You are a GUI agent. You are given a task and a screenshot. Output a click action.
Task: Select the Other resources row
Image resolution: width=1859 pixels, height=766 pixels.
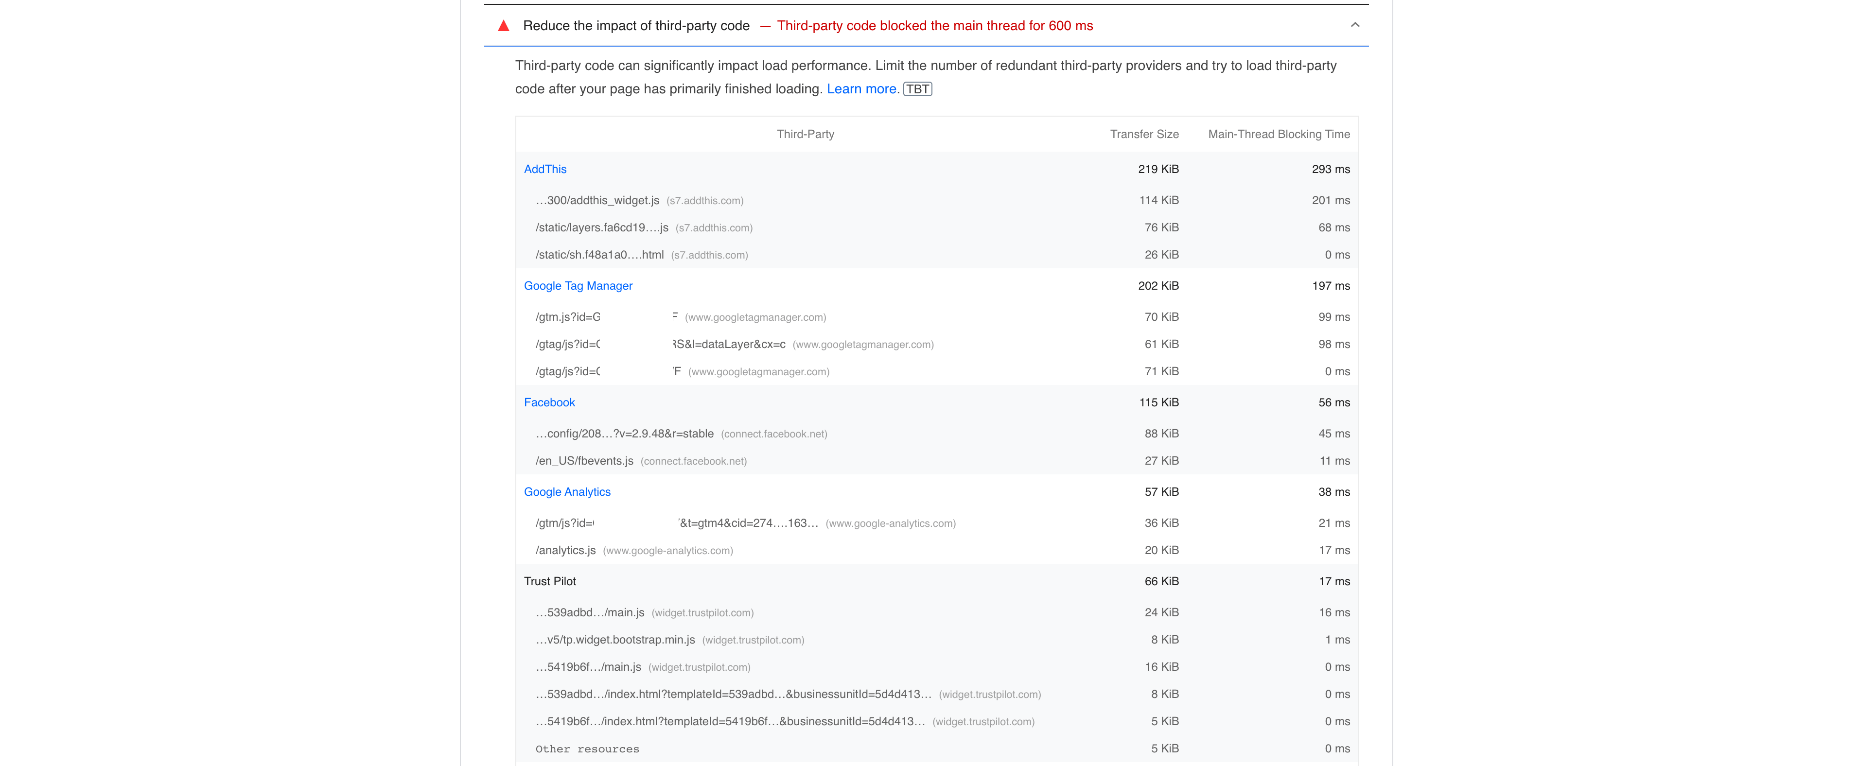[x=937, y=749]
